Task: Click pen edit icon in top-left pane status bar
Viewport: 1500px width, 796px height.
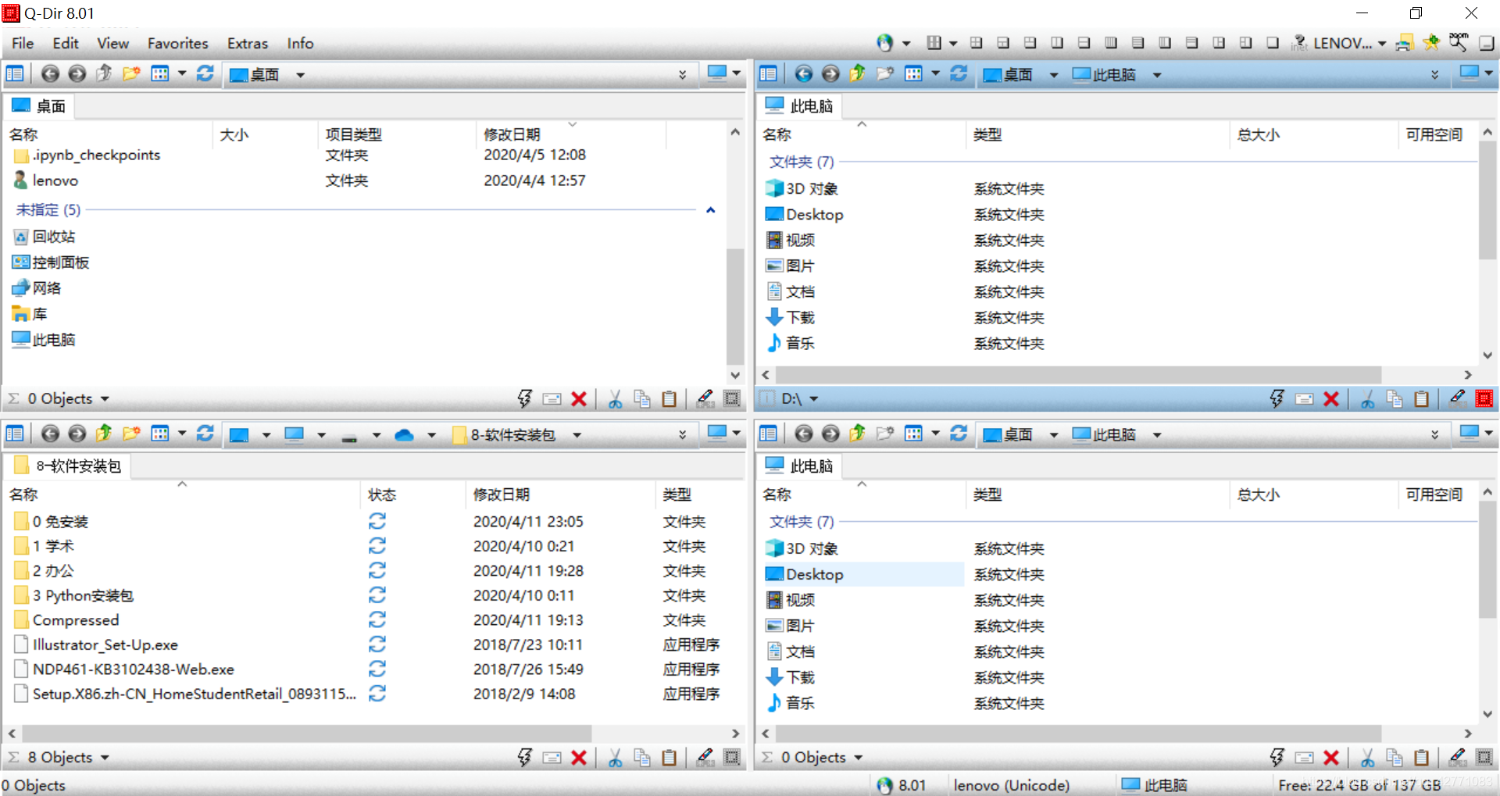Action: pos(705,399)
